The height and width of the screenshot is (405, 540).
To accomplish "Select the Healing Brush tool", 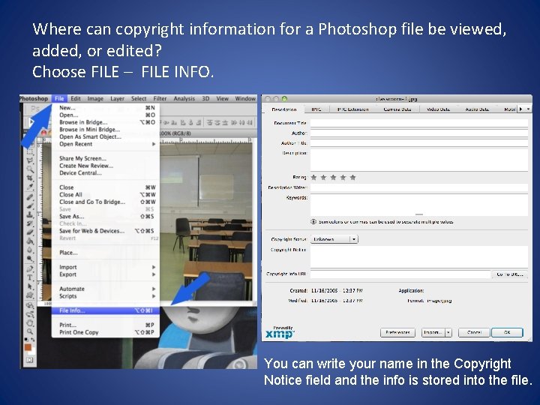I will (x=30, y=197).
